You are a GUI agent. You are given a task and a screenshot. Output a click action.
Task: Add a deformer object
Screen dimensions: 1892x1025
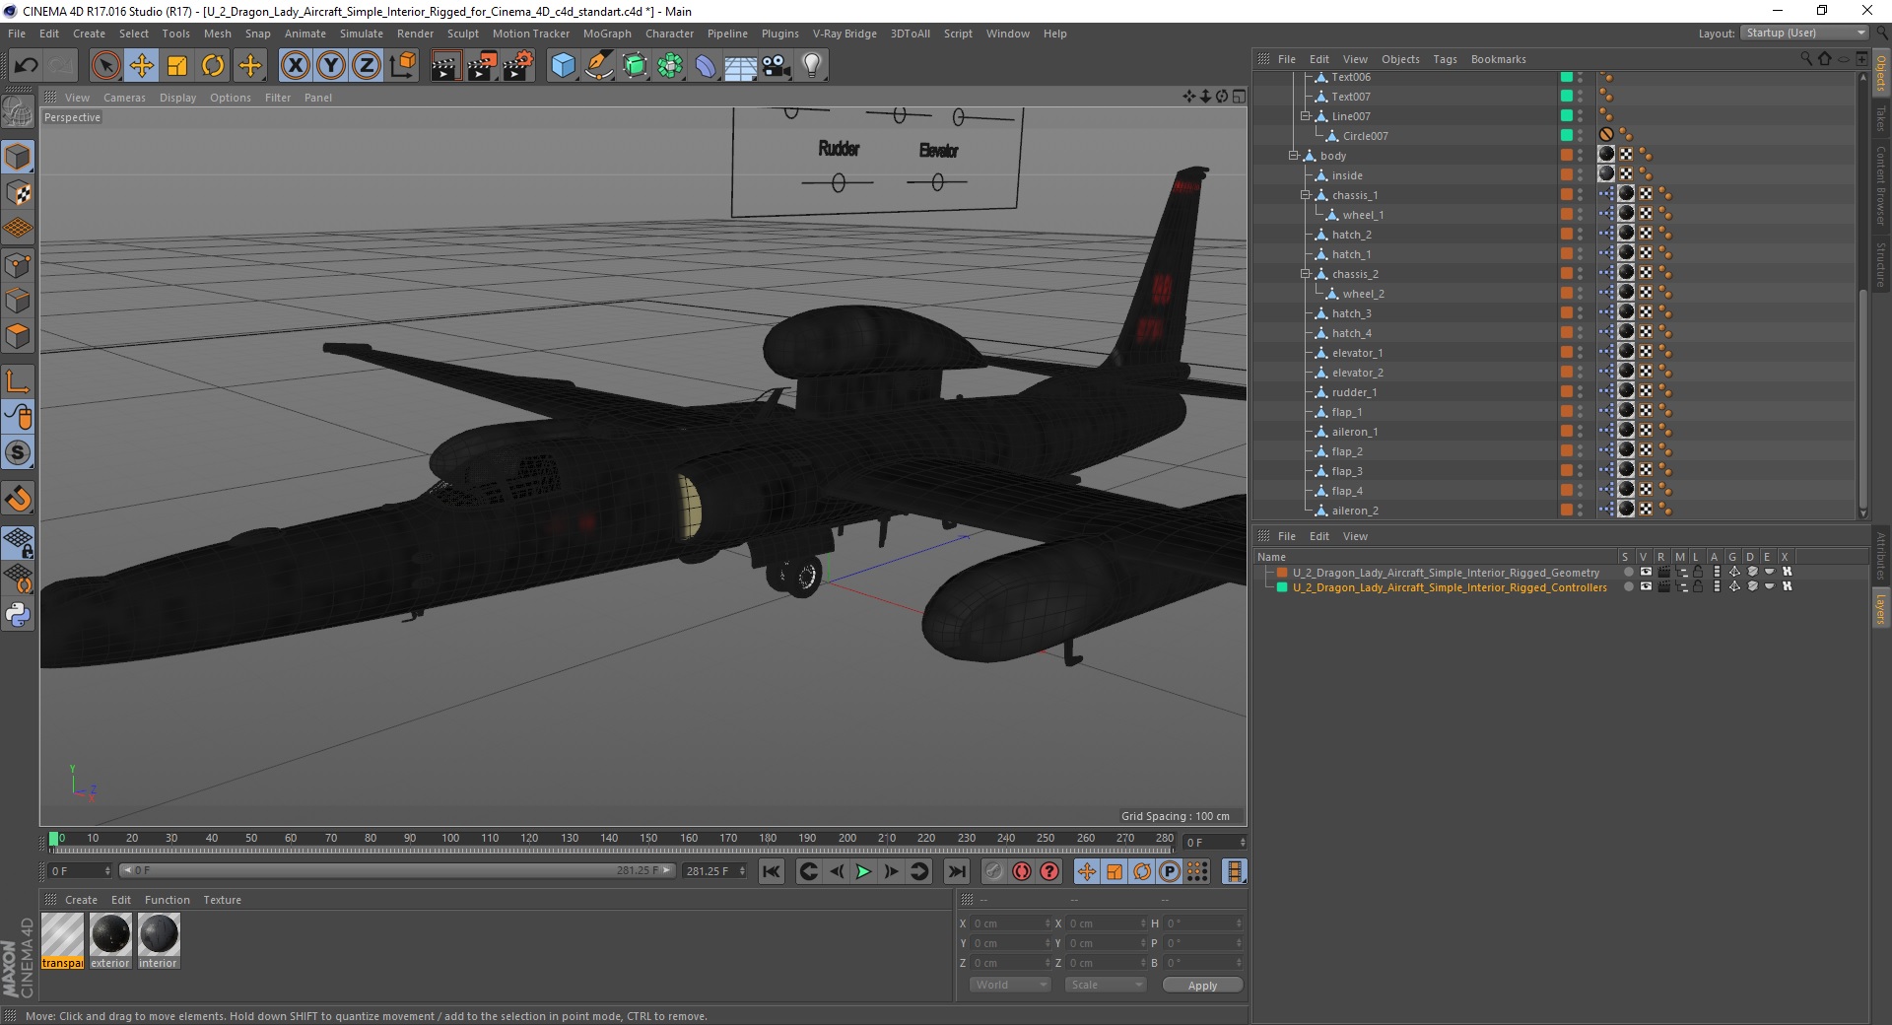tap(706, 66)
